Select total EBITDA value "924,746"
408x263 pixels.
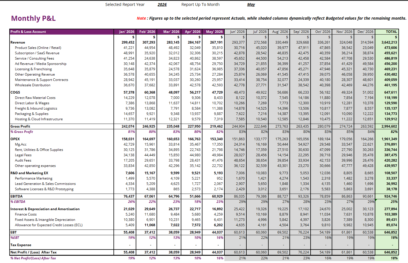coord(391,196)
